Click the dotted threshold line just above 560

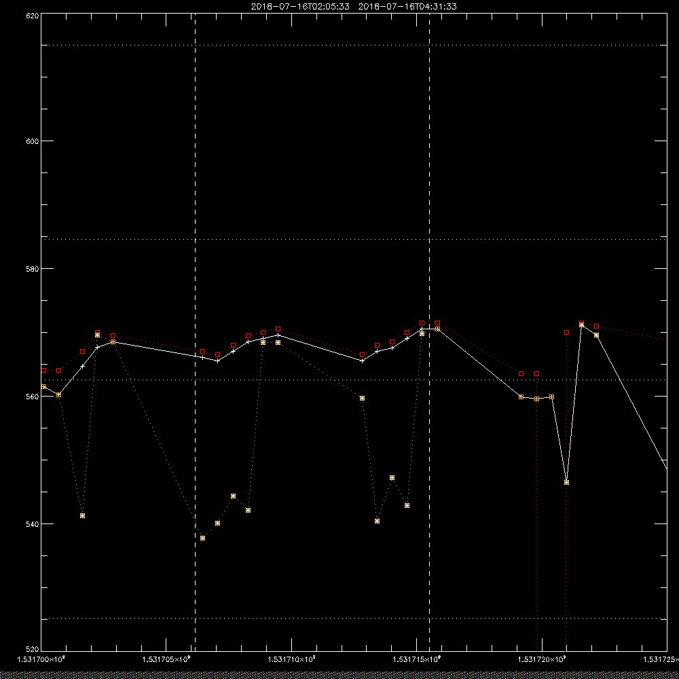tap(354, 380)
